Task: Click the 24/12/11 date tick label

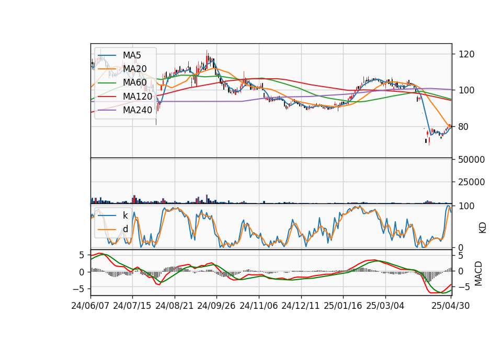Action: (301, 306)
